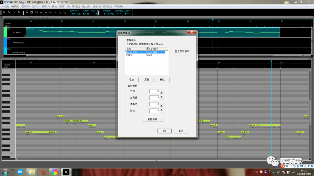The height and width of the screenshot is (176, 314).
Task: Open the LENGTH 1/4 dropdown
Action: [x=127, y=14]
